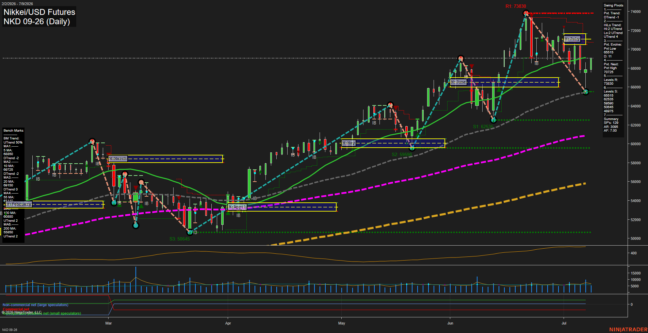Click the Levels R: 73830 entry
This screenshot has height=333, width=648.
click(x=611, y=82)
